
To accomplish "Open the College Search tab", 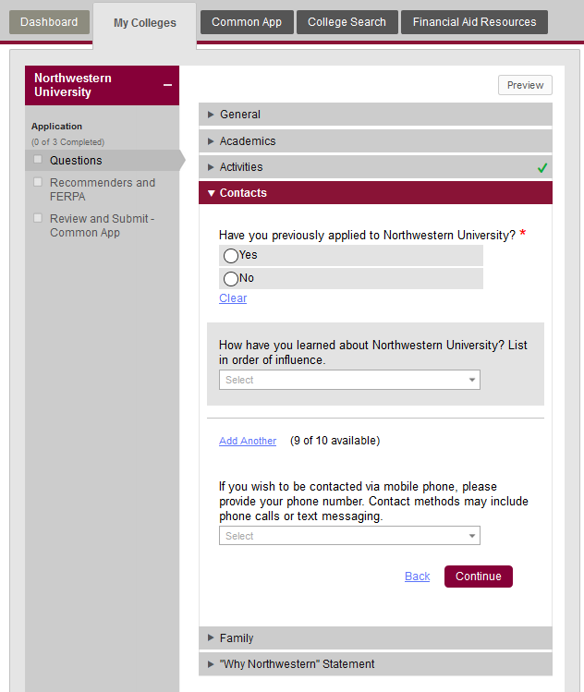I will (x=347, y=22).
